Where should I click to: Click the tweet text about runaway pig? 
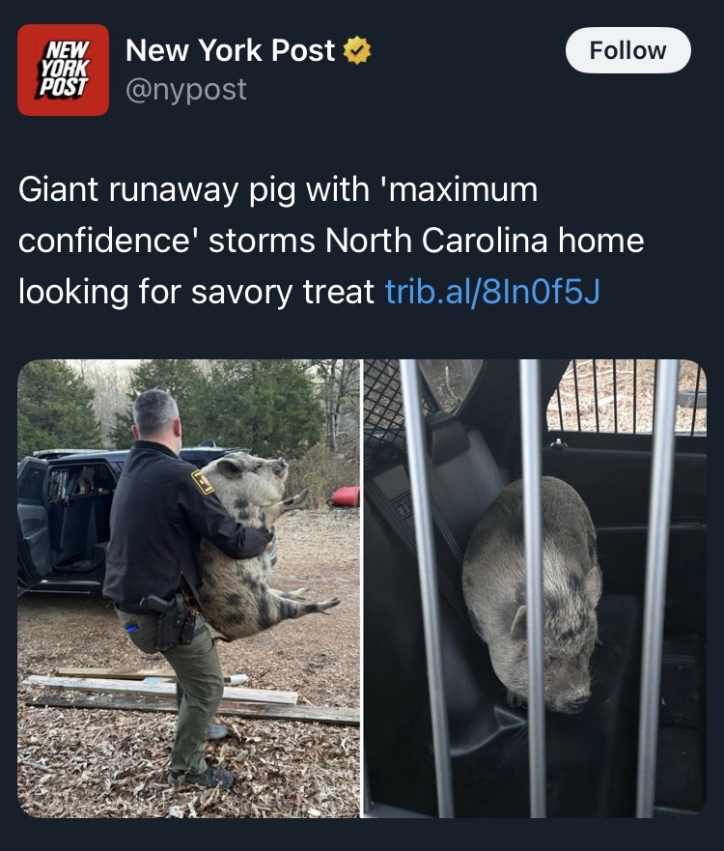pyautogui.click(x=331, y=241)
